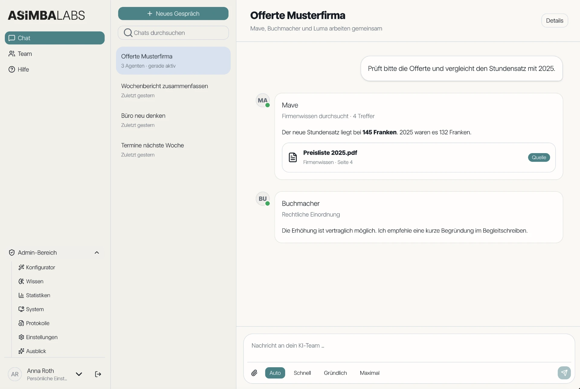Click the paper plane send icon
Viewport: 580px width, 389px height.
click(564, 373)
